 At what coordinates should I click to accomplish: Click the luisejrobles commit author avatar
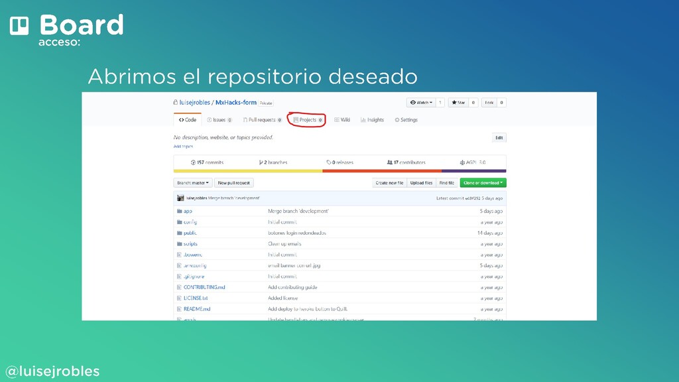pyautogui.click(x=180, y=198)
